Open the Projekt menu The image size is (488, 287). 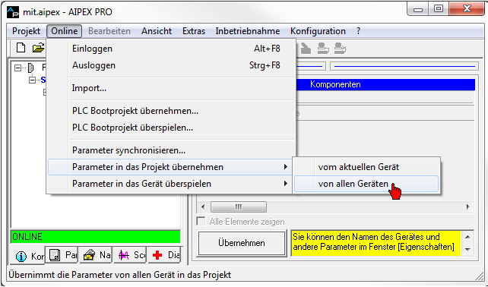click(x=26, y=31)
